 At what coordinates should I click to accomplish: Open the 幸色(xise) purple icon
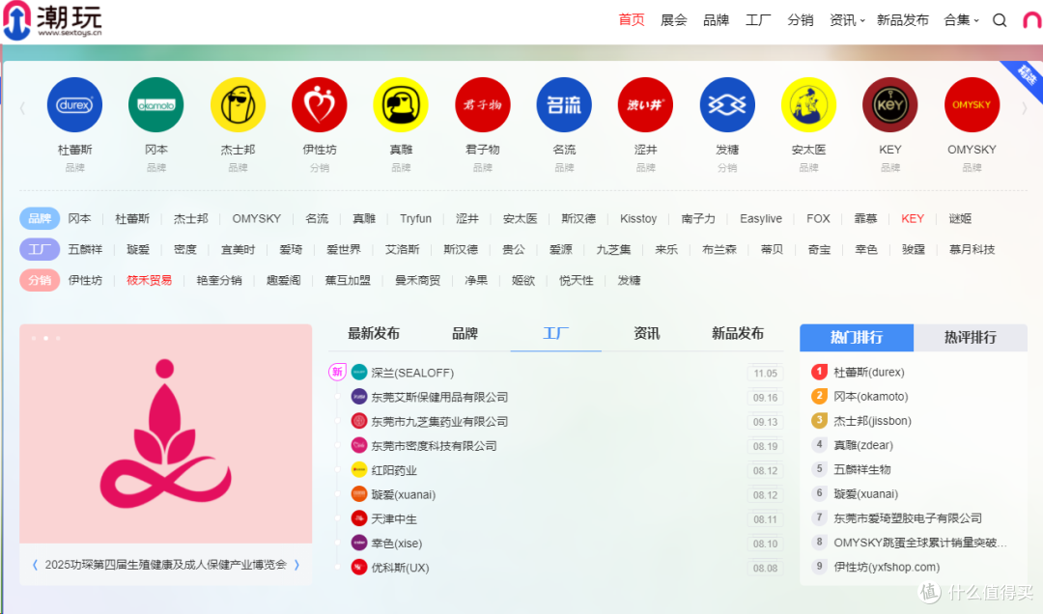[359, 543]
